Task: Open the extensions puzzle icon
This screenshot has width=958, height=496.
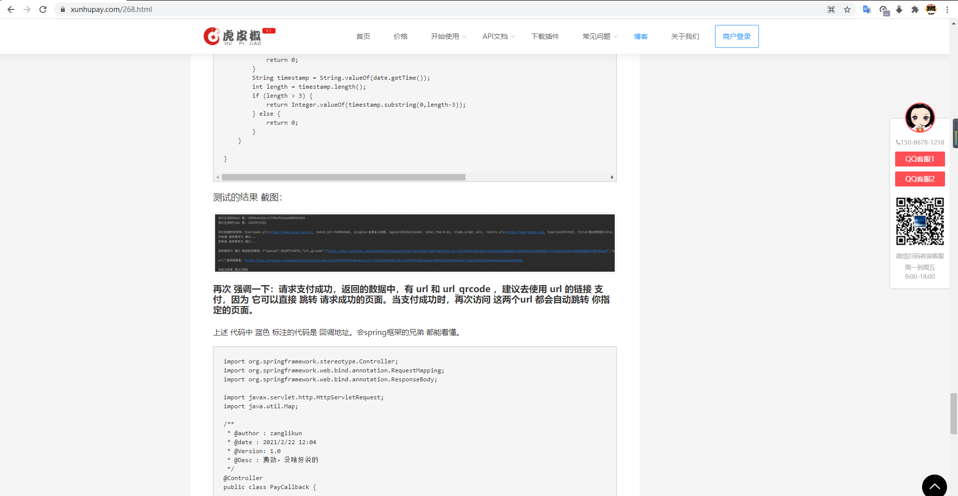Action: click(915, 9)
